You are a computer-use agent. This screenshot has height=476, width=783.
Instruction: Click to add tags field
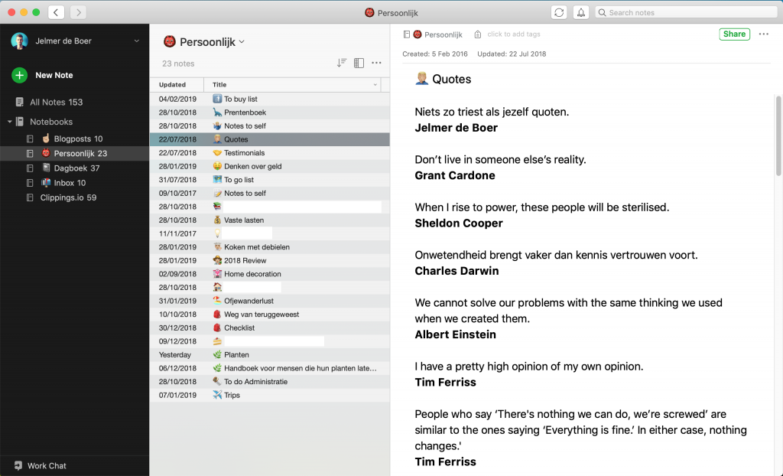514,34
